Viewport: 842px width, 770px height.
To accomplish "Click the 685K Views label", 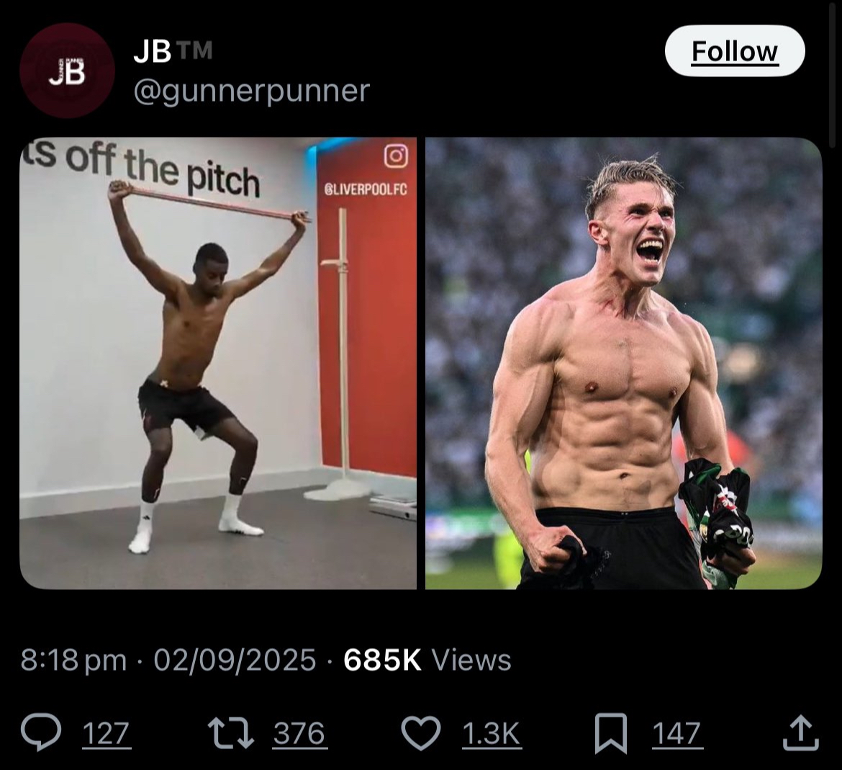I will coord(427,660).
